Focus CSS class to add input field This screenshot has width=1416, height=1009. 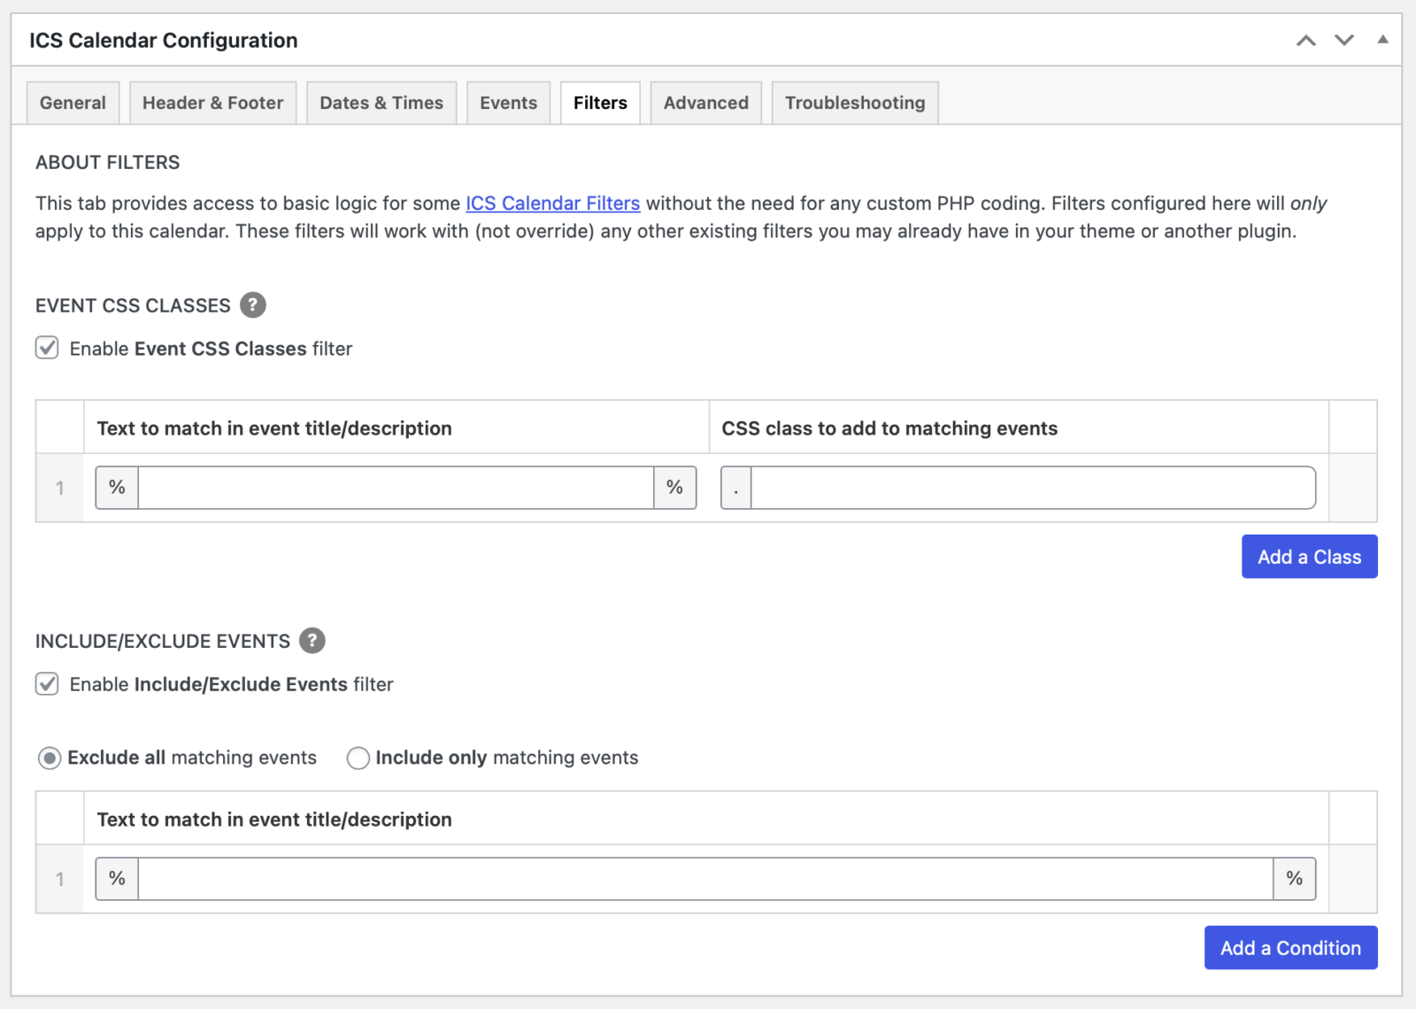[1033, 488]
